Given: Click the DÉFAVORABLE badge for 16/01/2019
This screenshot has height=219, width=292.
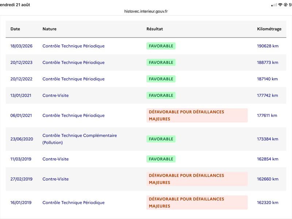Looking at the screenshot, I should [x=197, y=203].
